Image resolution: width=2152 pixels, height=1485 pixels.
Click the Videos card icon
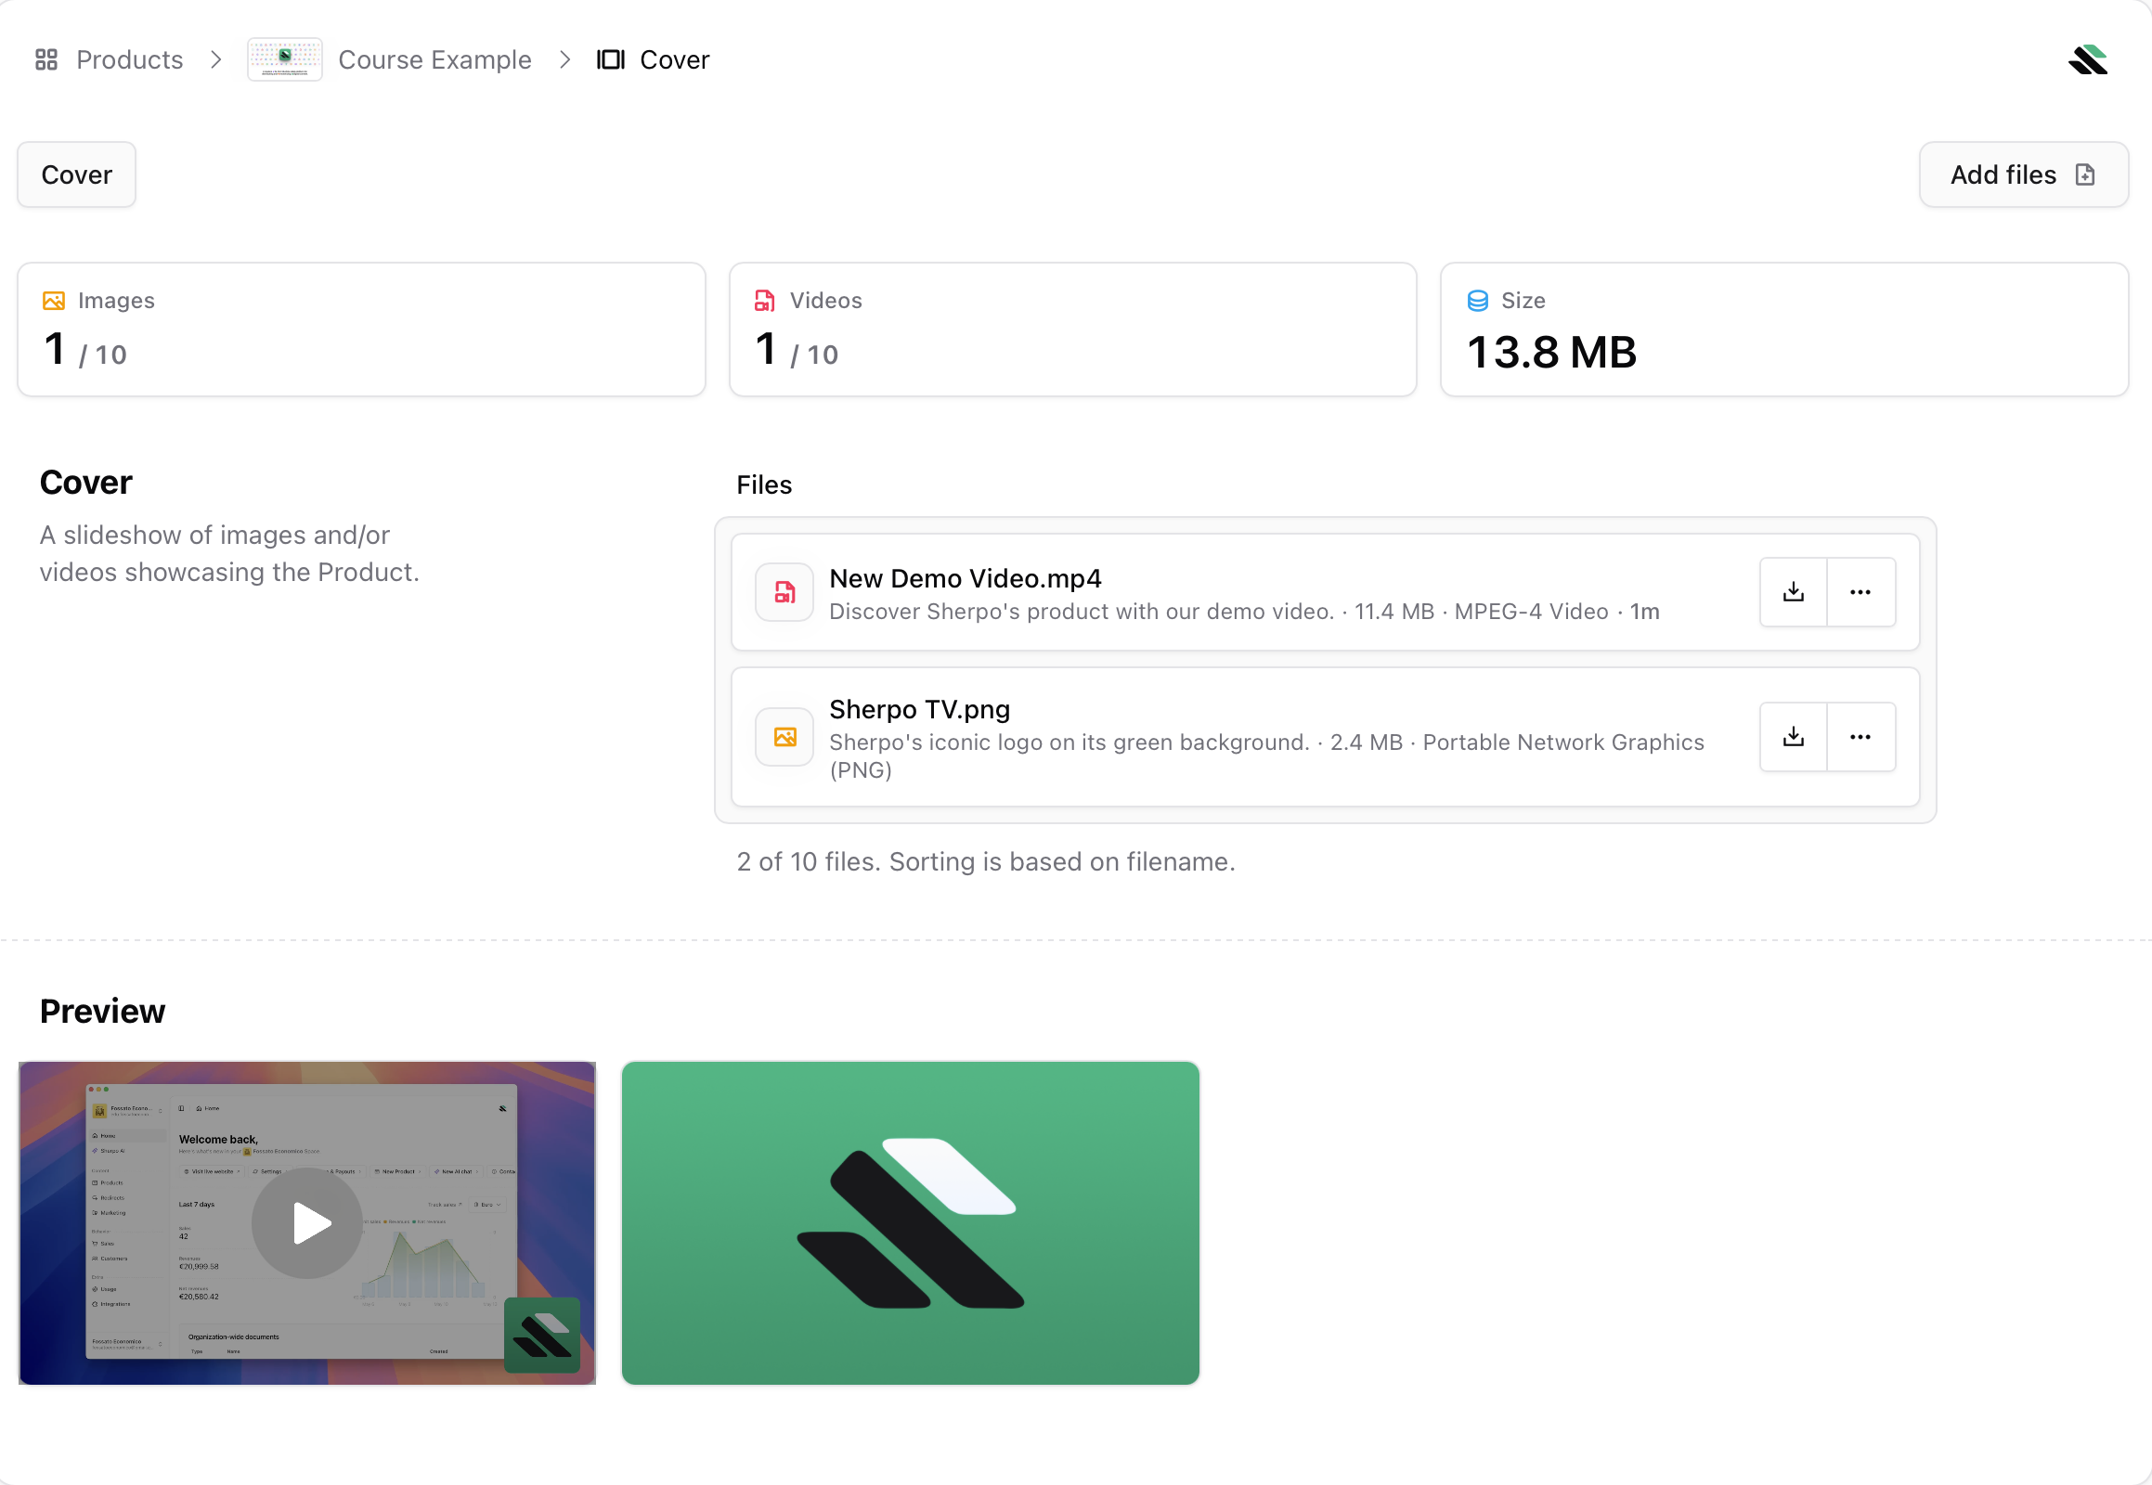(765, 300)
